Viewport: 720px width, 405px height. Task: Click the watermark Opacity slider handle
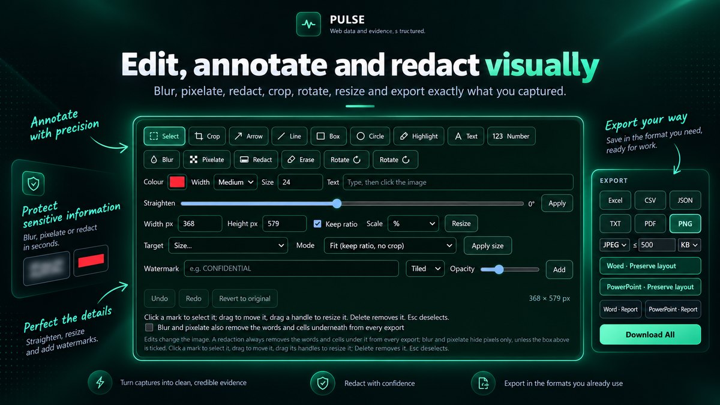(499, 269)
